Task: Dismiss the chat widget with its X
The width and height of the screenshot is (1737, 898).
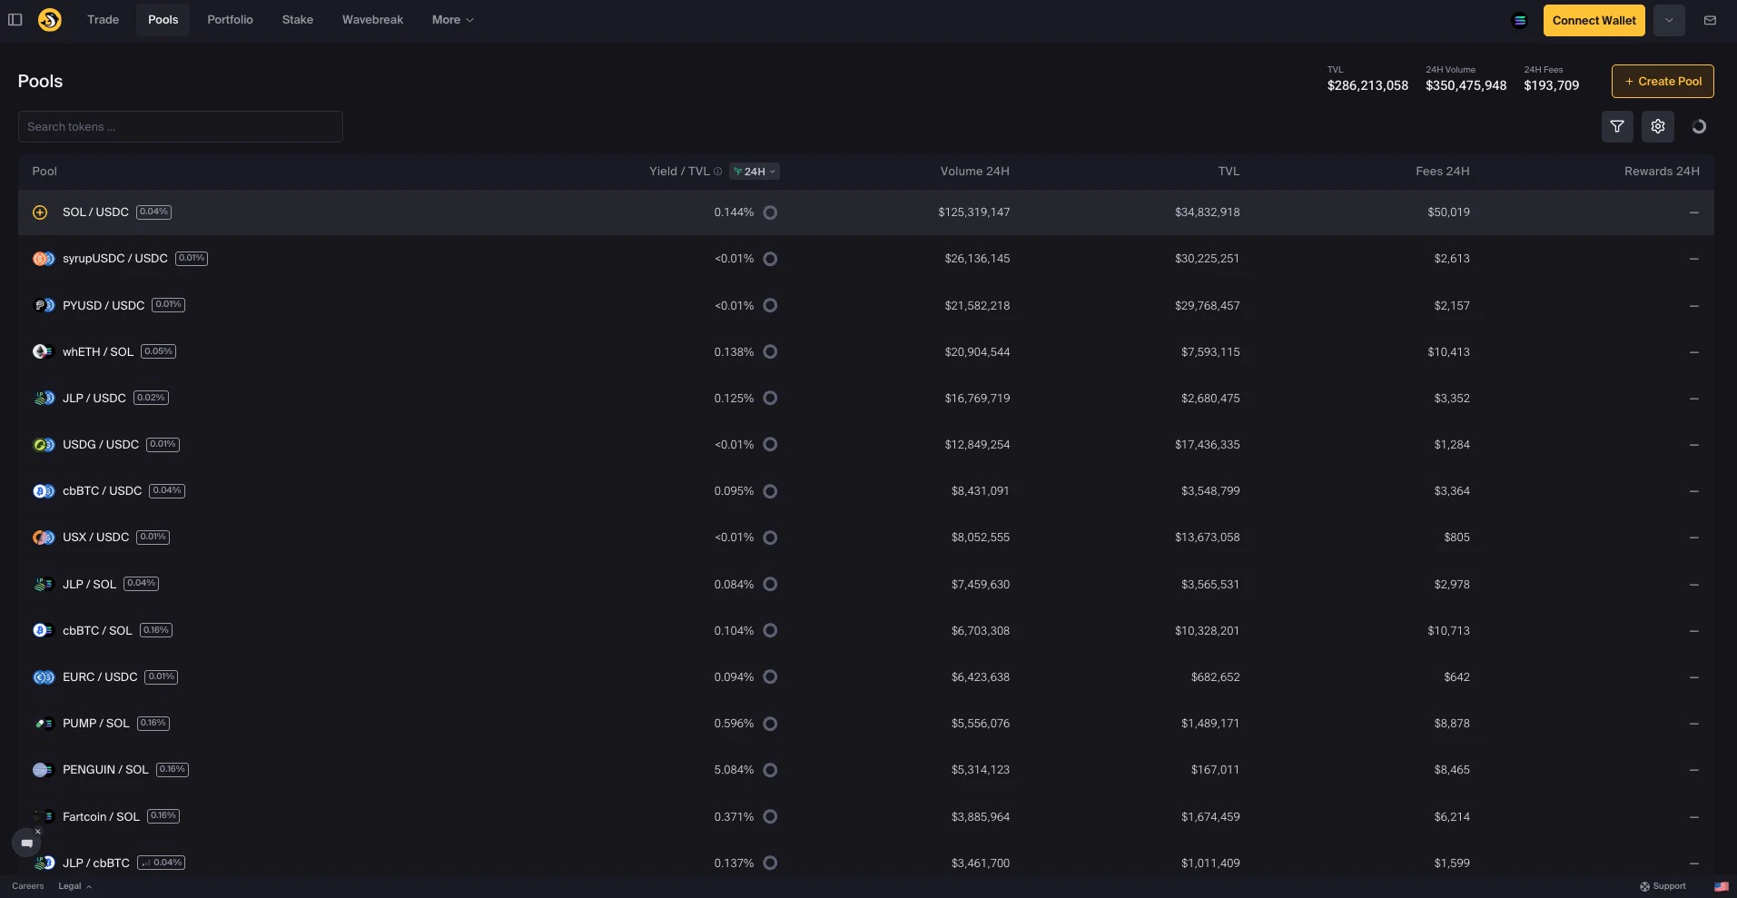Action: (38, 831)
